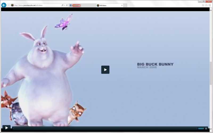Close the AllVideos tab

[122, 5]
